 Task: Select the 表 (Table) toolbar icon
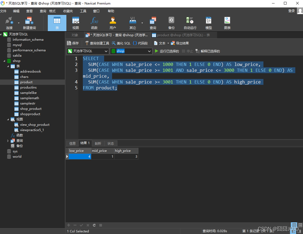click(x=57, y=23)
